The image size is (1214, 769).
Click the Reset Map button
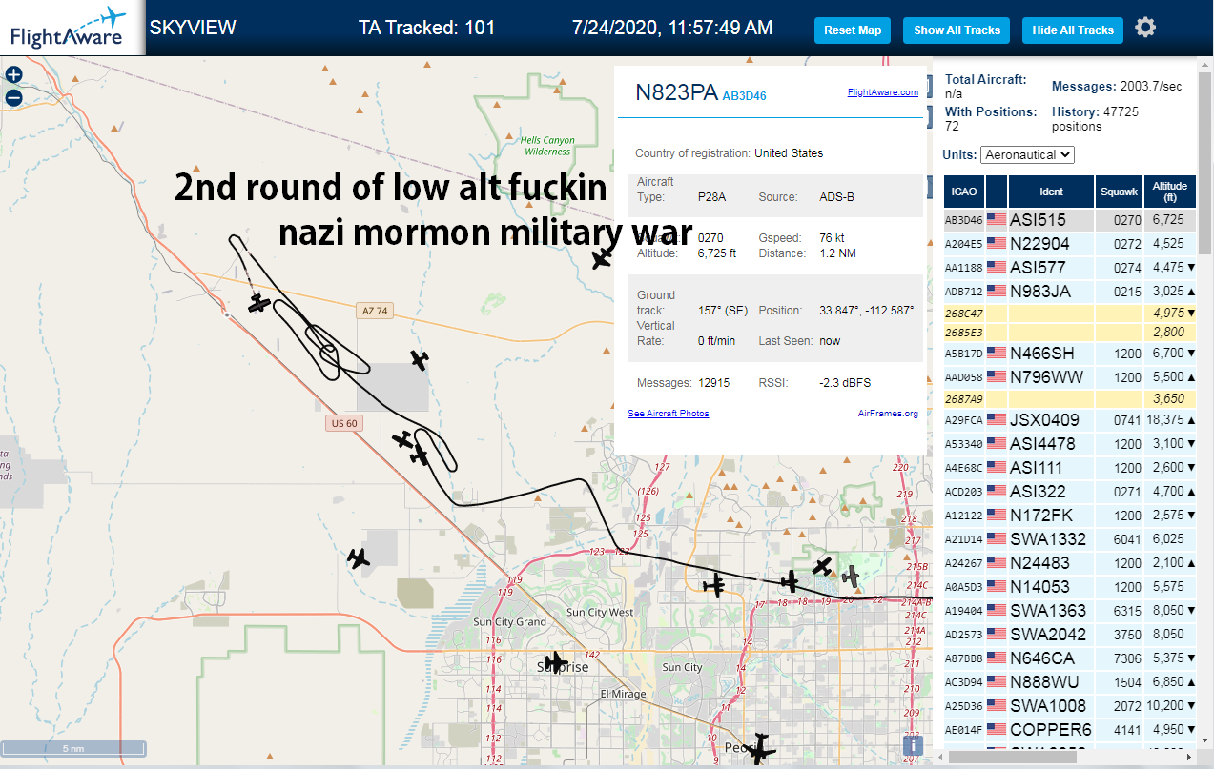pyautogui.click(x=853, y=30)
